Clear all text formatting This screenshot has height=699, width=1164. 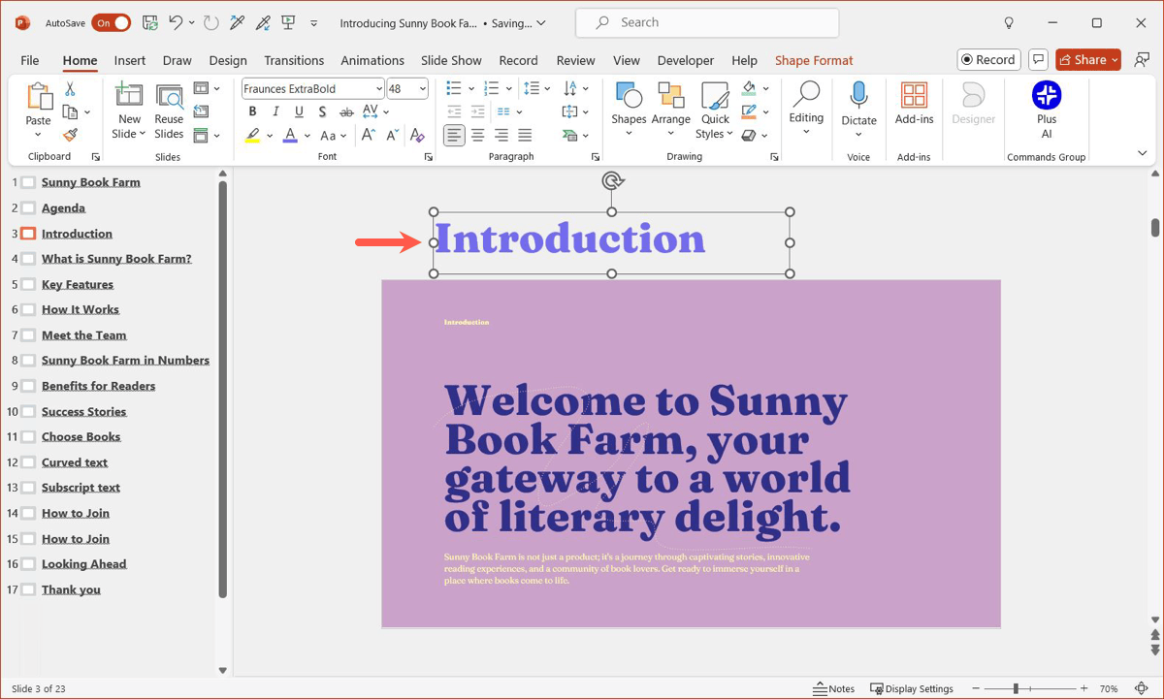pyautogui.click(x=417, y=136)
